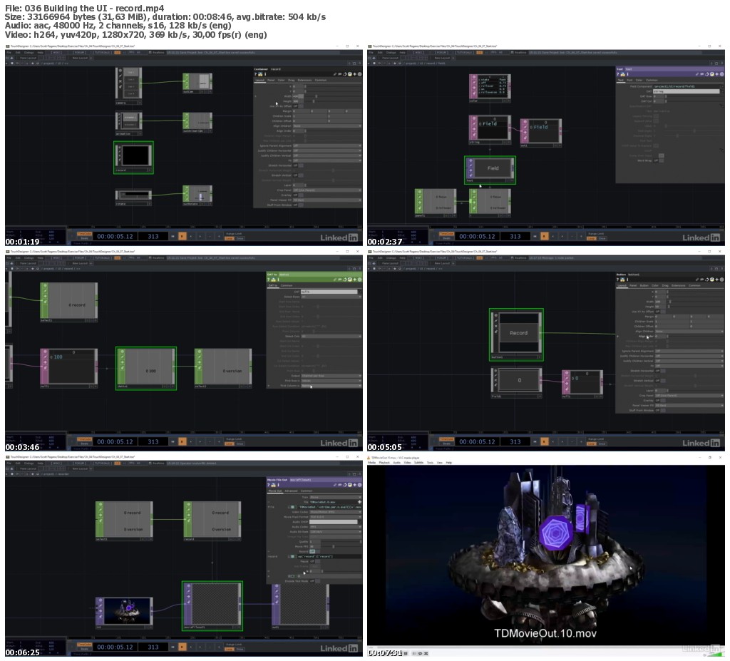This screenshot has width=730, height=661.
Task: Open Align Children dropdown in 00:01:19 frame
Action: [327, 125]
